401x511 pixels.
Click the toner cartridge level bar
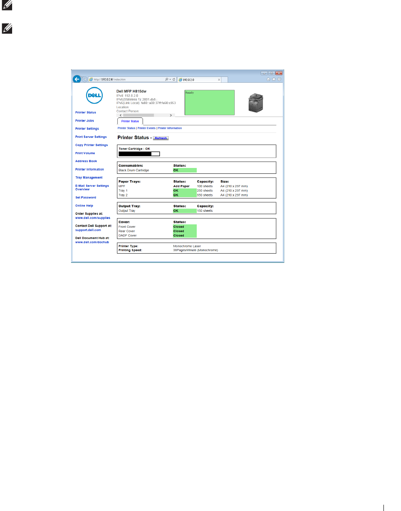pos(140,153)
